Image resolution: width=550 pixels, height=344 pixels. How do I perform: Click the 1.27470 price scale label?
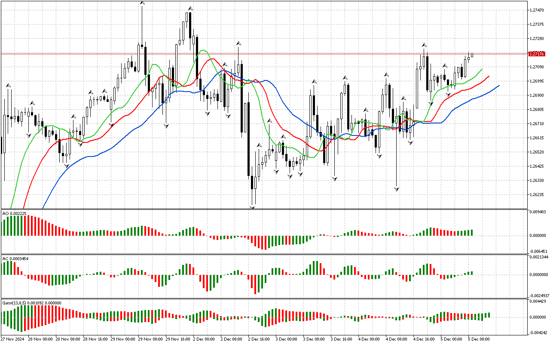pos(537,10)
